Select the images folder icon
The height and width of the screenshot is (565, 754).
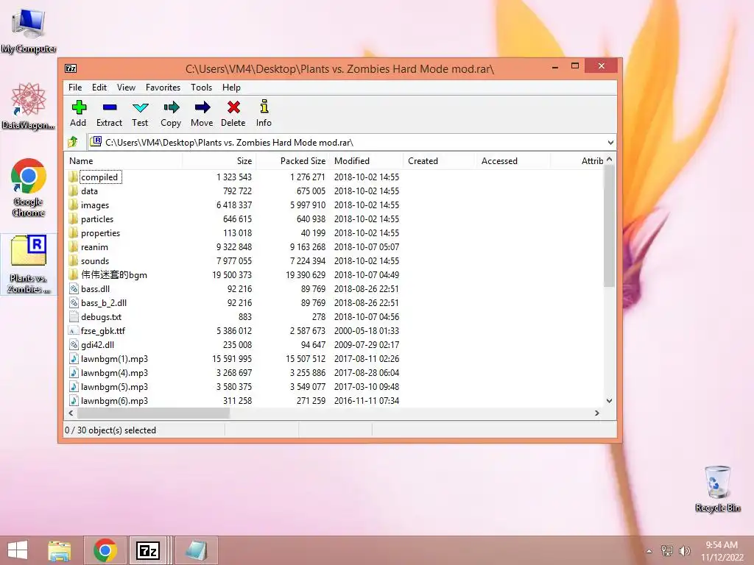[x=73, y=205]
